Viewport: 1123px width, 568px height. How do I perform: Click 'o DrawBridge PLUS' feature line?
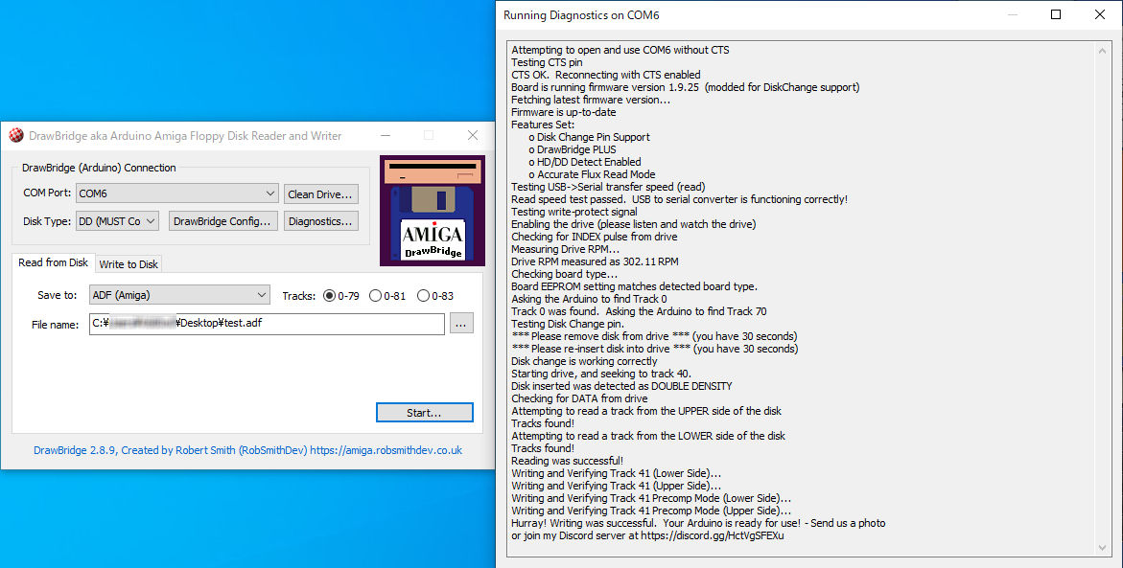pos(573,149)
